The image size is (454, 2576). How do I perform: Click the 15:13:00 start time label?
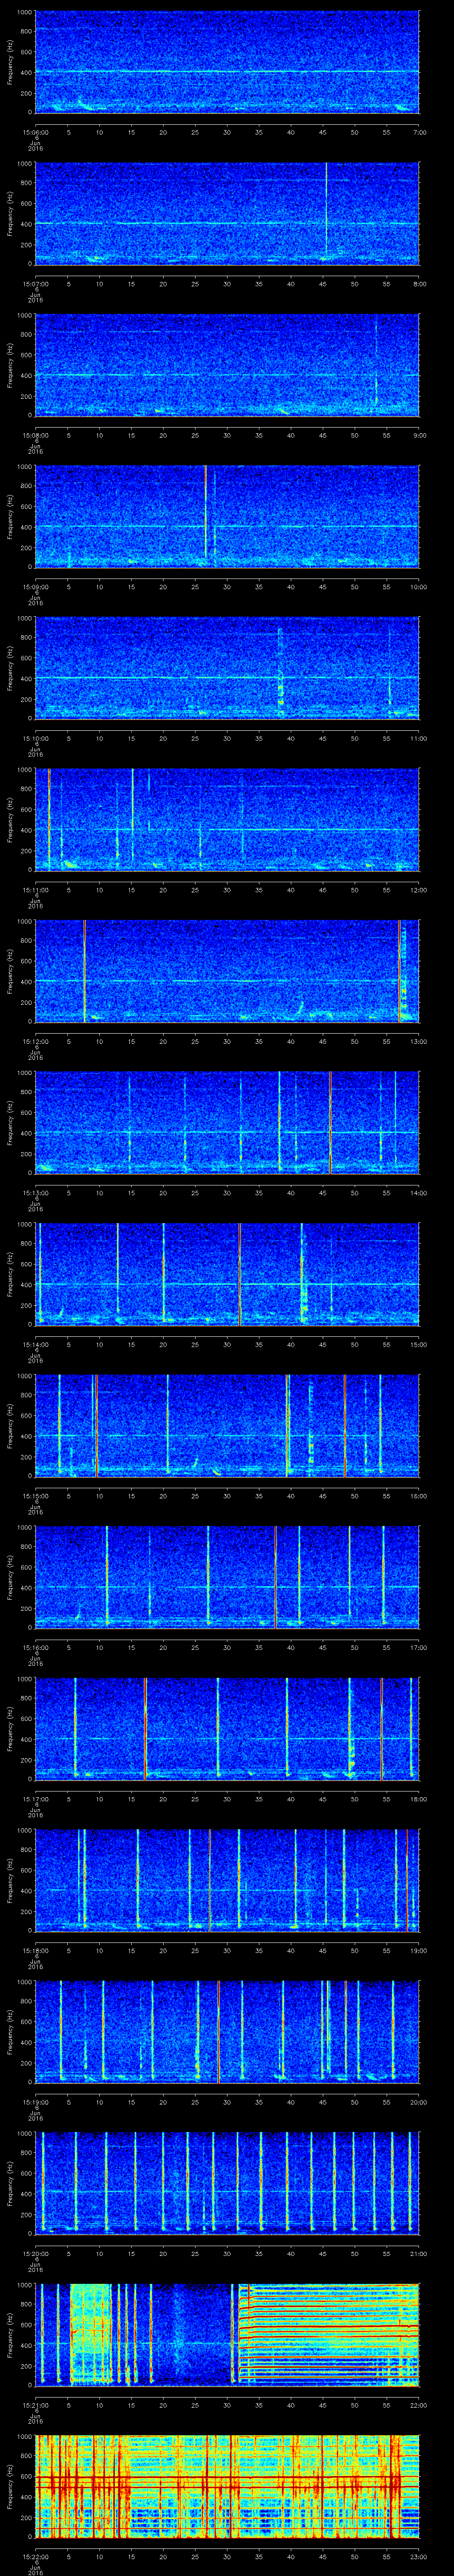click(36, 1193)
